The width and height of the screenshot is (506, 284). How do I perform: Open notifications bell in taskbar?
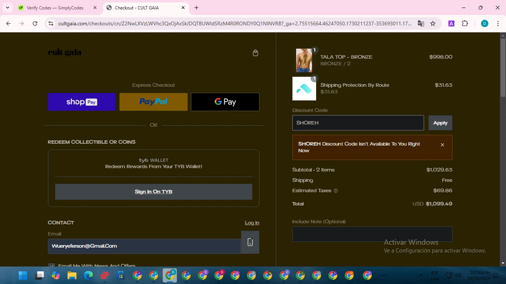click(x=496, y=276)
